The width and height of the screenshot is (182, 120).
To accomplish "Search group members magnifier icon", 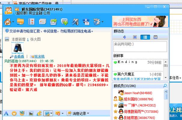I will [x=165, y=86].
